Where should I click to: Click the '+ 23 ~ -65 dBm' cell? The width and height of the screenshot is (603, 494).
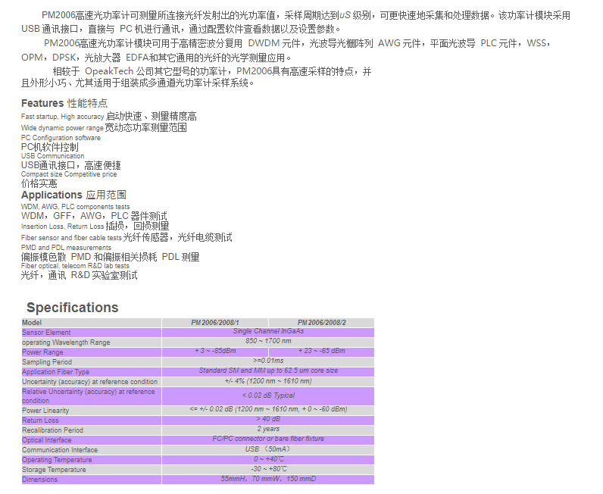pyautogui.click(x=321, y=351)
